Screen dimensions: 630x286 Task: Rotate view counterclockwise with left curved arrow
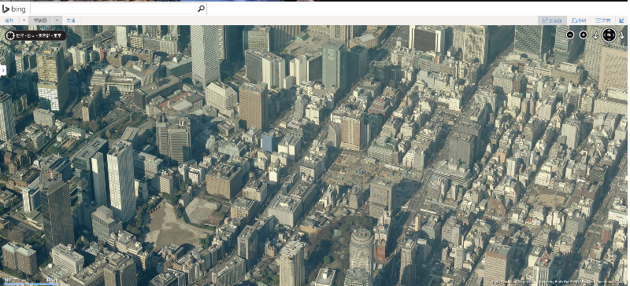pos(596,35)
